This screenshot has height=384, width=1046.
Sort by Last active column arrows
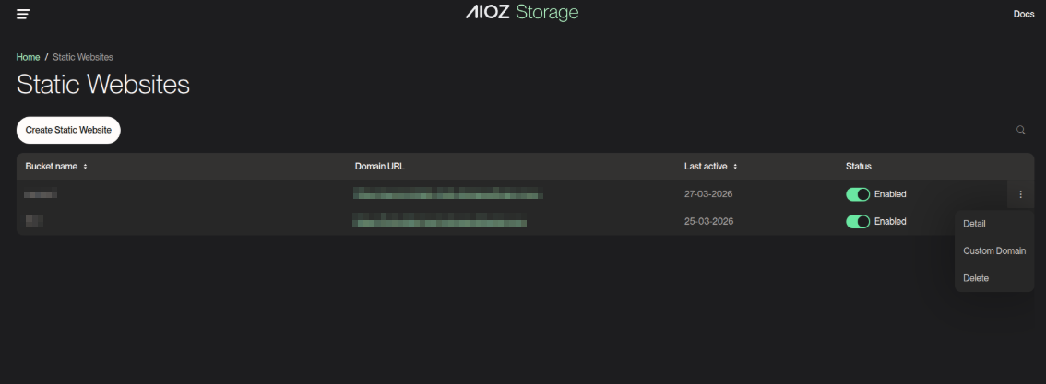735,167
